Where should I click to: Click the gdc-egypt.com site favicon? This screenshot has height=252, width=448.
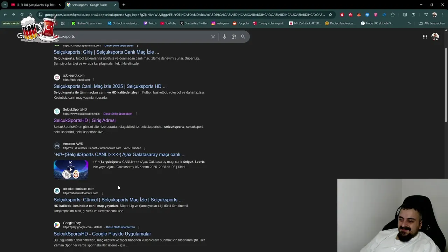pyautogui.click(x=57, y=77)
